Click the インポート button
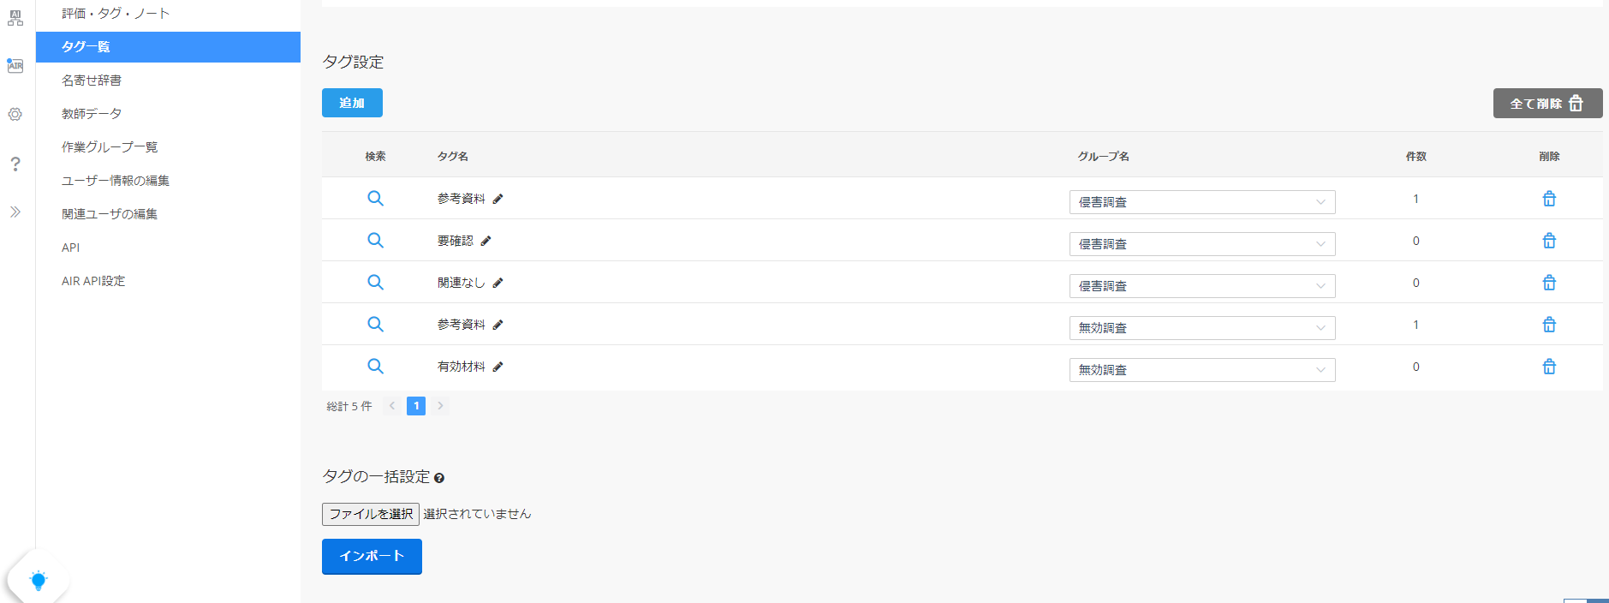The height and width of the screenshot is (603, 1609). tap(372, 556)
